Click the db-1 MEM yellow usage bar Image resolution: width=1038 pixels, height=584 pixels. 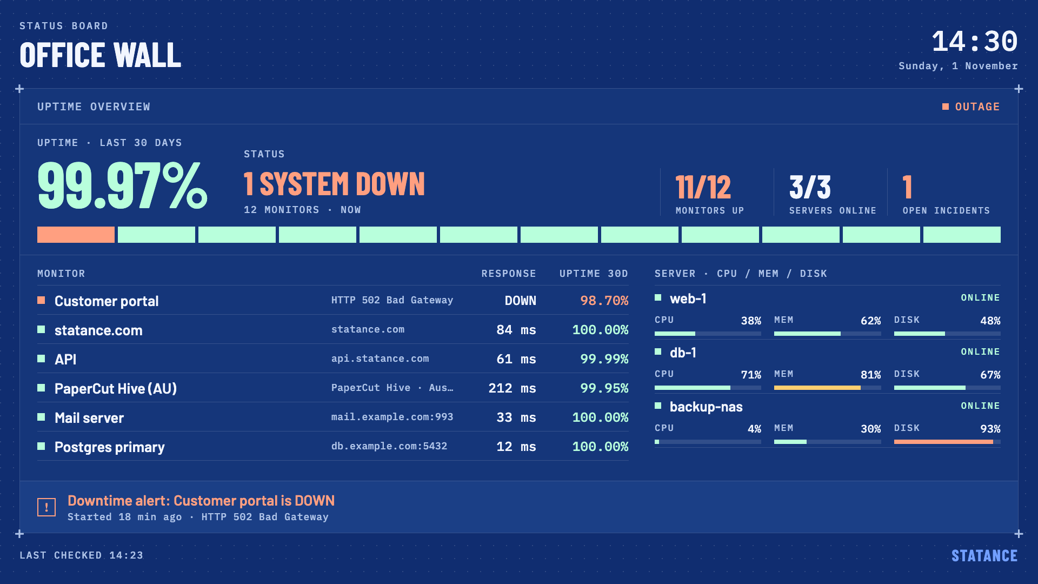pyautogui.click(x=817, y=388)
